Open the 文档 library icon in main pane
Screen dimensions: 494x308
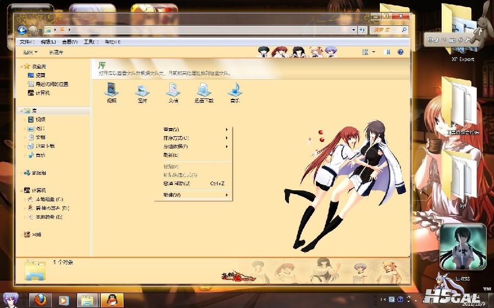(x=173, y=92)
